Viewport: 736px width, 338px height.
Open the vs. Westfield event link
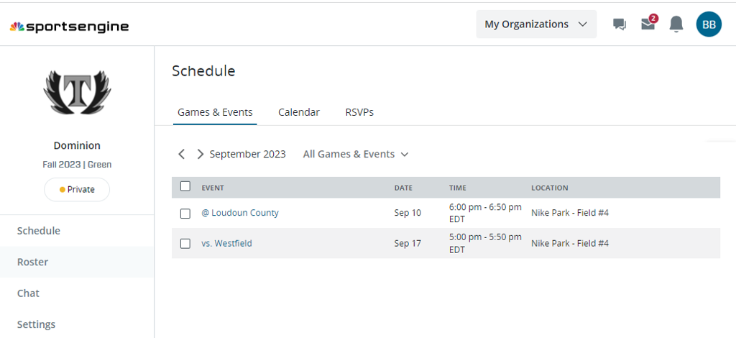pyautogui.click(x=227, y=243)
